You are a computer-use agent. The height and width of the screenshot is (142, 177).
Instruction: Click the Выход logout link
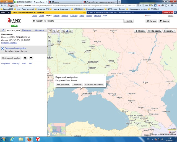click(170, 16)
